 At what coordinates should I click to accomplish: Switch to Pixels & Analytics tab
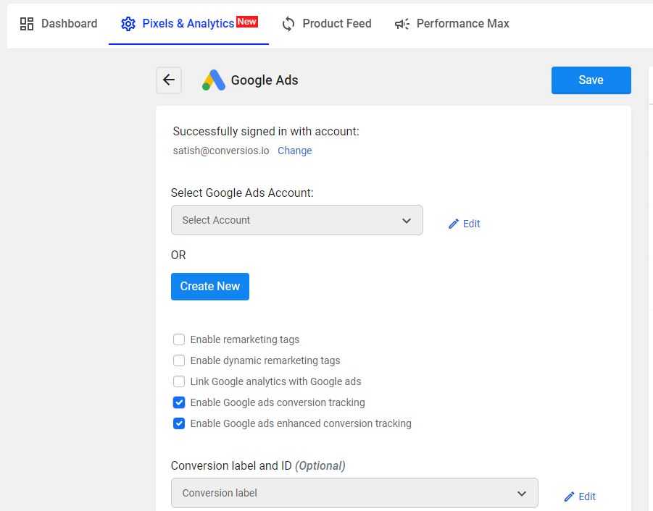pyautogui.click(x=188, y=24)
